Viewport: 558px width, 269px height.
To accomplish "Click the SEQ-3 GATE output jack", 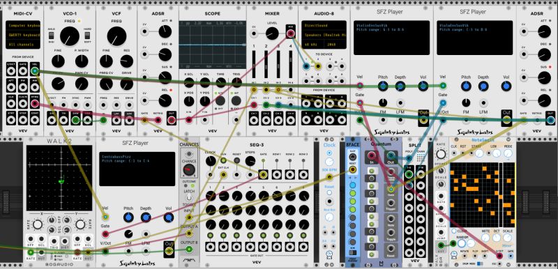I will [x=263, y=174].
